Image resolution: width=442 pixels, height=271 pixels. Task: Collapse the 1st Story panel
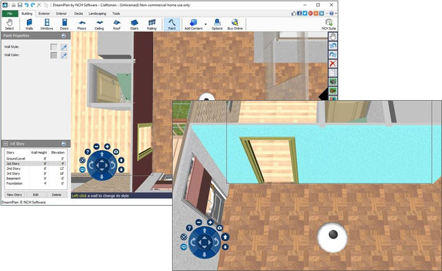pyautogui.click(x=64, y=144)
